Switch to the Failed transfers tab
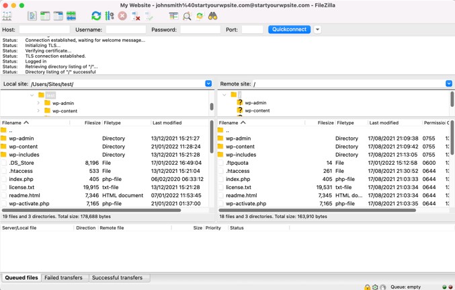Image resolution: width=455 pixels, height=290 pixels. (x=63, y=278)
